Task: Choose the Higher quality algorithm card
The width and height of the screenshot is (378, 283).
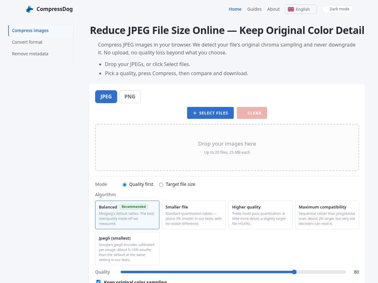Action: [x=261, y=215]
